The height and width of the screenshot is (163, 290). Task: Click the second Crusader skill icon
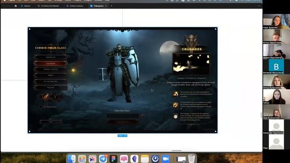pos(175,105)
